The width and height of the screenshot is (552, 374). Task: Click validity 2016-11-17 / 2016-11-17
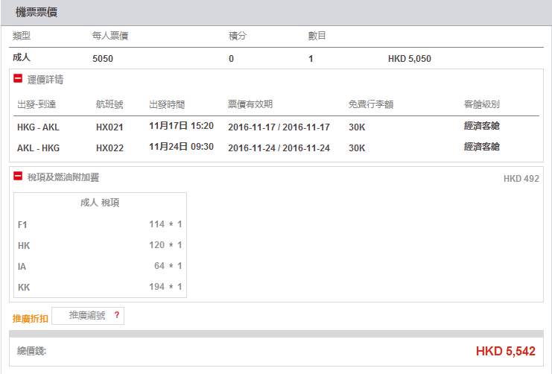(x=279, y=127)
